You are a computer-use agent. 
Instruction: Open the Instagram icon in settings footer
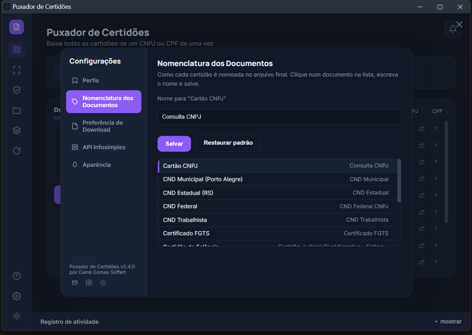point(89,283)
